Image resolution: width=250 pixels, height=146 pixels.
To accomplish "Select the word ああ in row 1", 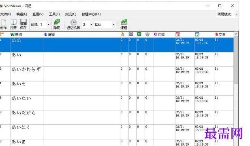I will pos(16,40).
